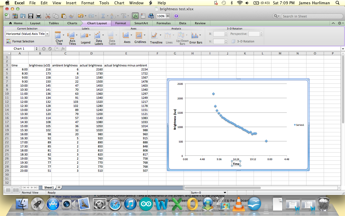Expand the Current Selection dropdown
The image size is (345, 216).
click(47, 34)
